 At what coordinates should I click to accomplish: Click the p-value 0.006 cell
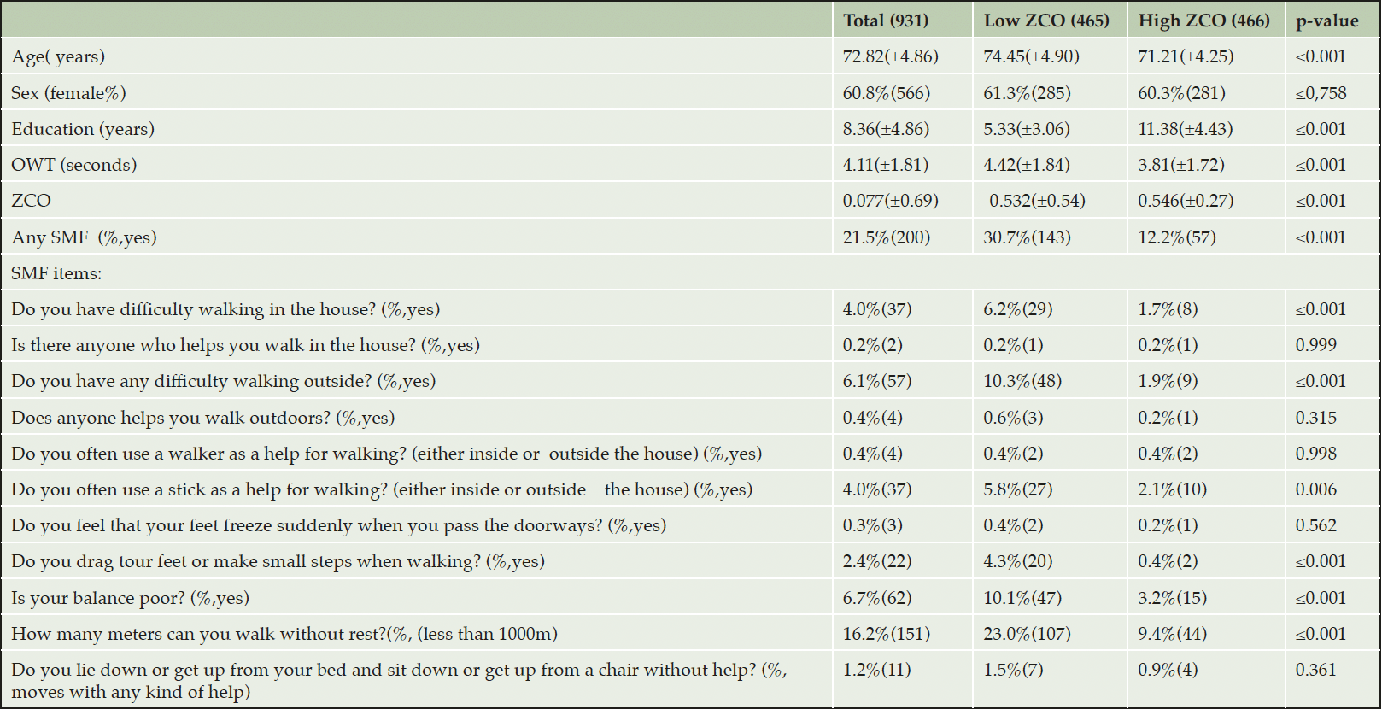1315,489
